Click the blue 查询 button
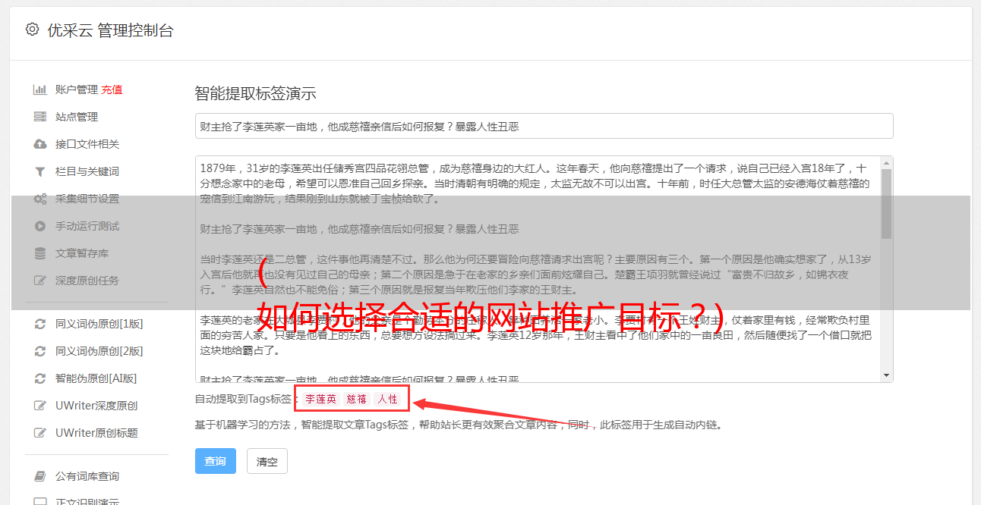 [x=216, y=461]
